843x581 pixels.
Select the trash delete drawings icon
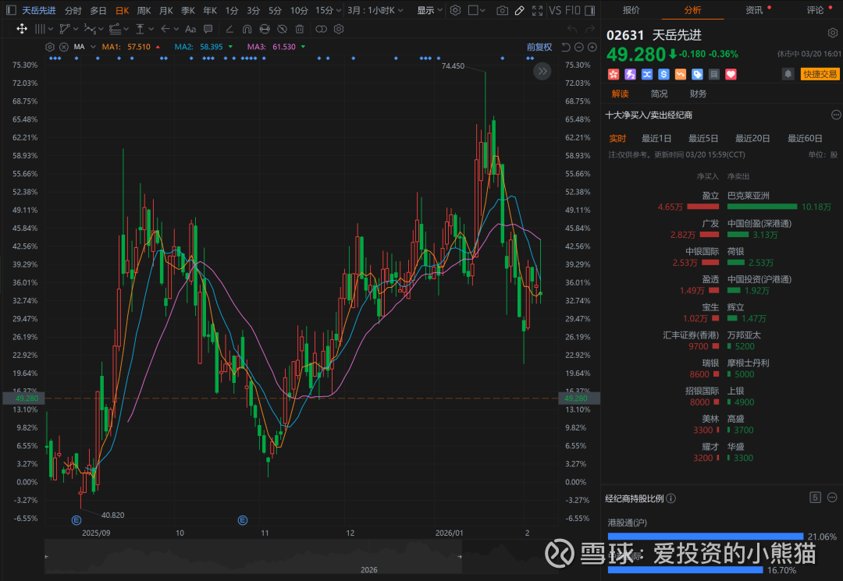tap(301, 29)
